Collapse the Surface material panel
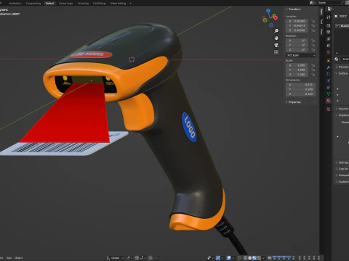The image size is (349, 261). click(342, 73)
